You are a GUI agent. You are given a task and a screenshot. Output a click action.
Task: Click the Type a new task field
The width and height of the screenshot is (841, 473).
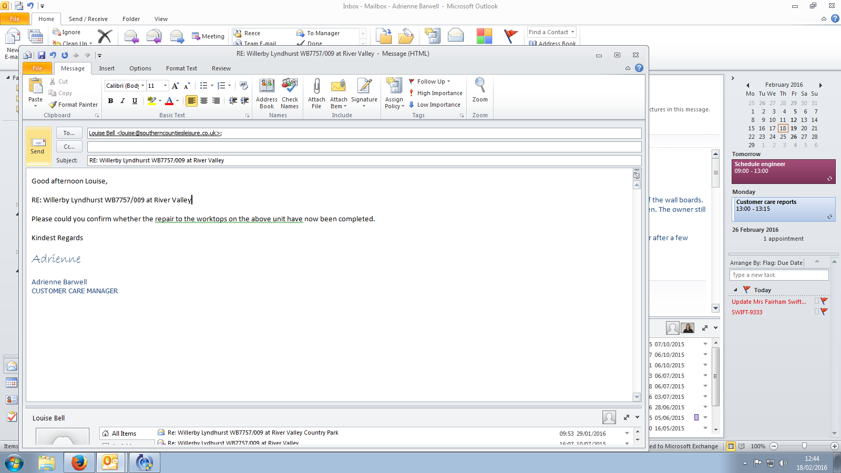click(x=779, y=275)
